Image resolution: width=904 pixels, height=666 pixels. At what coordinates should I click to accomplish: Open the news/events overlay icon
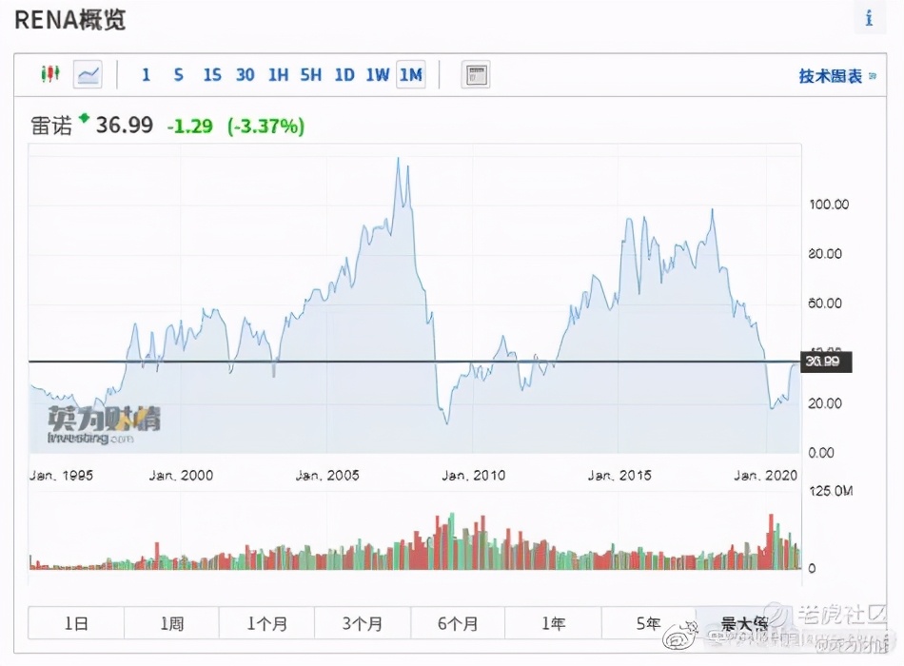coord(476,74)
